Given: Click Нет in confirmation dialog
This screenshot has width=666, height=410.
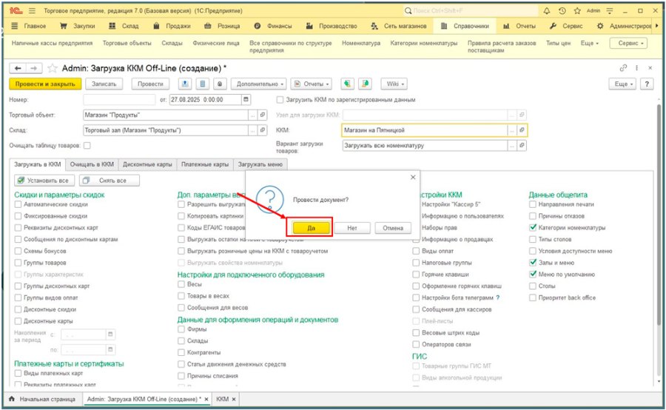Looking at the screenshot, I should [352, 228].
